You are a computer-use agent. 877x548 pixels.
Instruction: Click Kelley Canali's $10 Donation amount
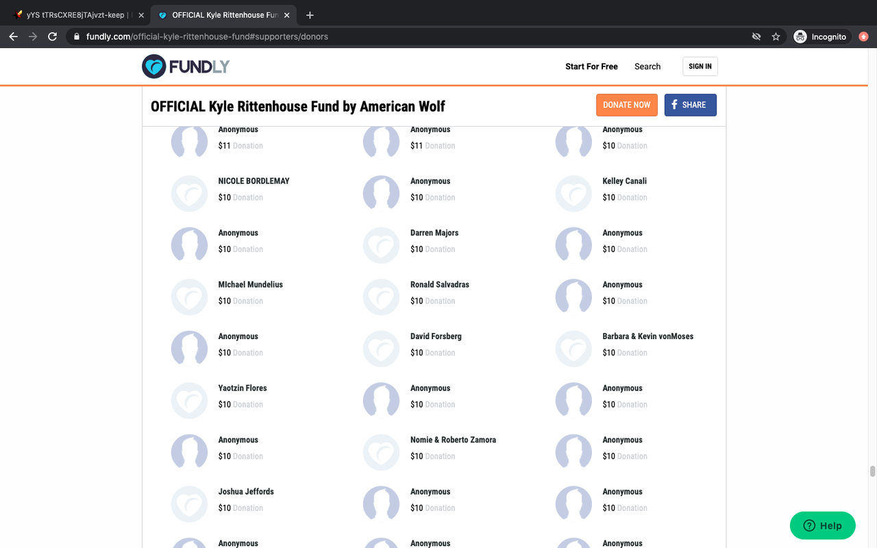tap(625, 197)
